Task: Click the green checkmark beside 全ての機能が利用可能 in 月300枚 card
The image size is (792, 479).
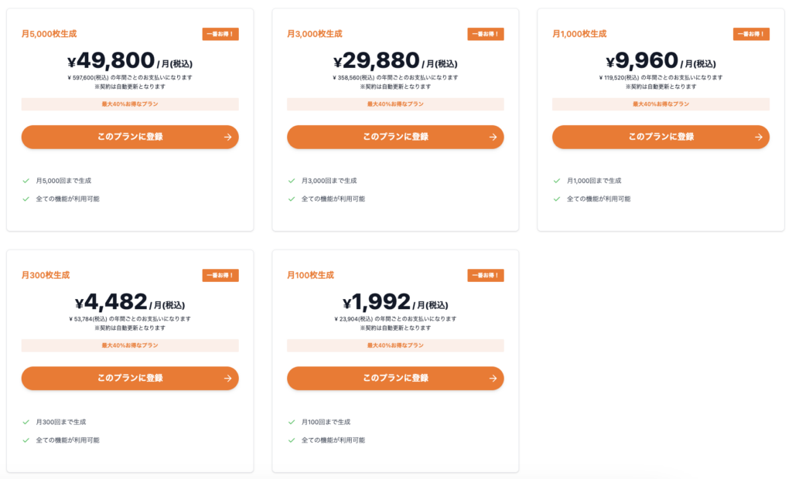Action: coord(25,440)
